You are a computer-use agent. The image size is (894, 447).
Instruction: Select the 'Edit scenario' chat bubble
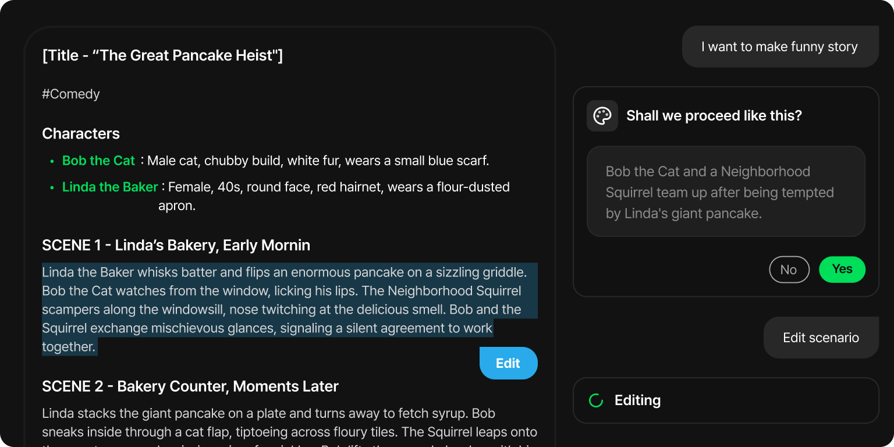821,338
